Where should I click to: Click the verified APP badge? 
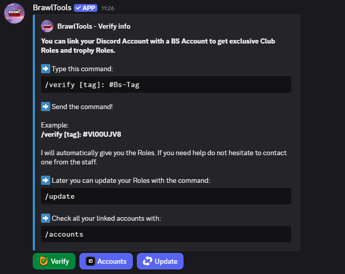pos(86,8)
